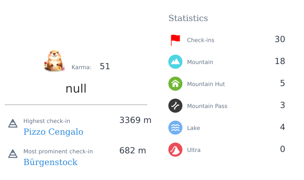Click the triangle icon beside Most prominent check-in
304x180 pixels.
pyautogui.click(x=13, y=154)
